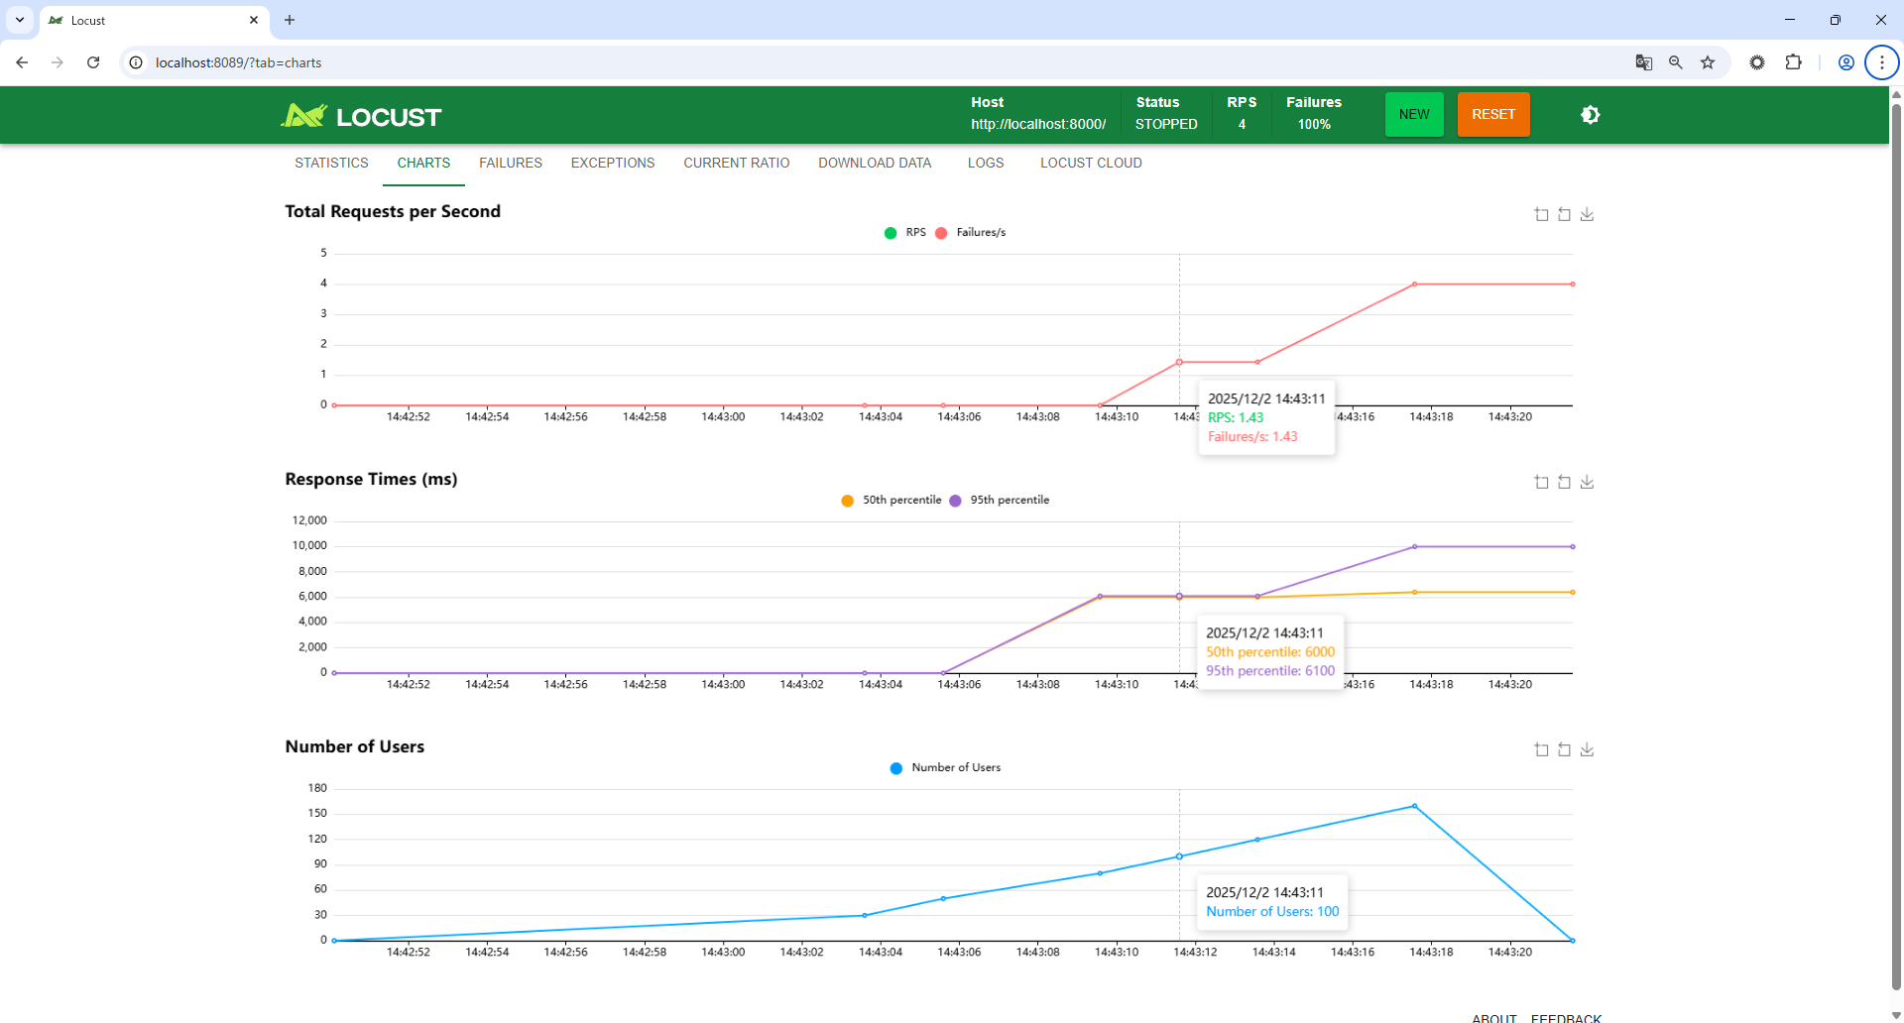
Task: Open the tab search chevron
Action: pos(19,20)
